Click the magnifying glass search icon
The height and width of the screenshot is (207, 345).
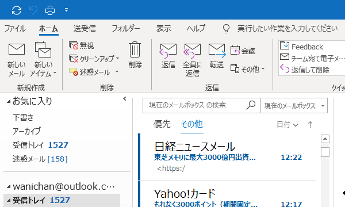click(251, 105)
